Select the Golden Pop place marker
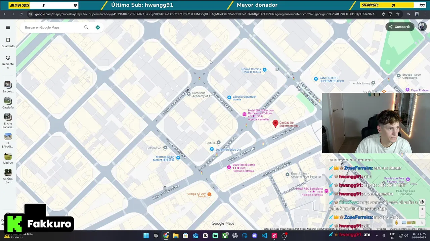430x241 pixels. (x=165, y=148)
